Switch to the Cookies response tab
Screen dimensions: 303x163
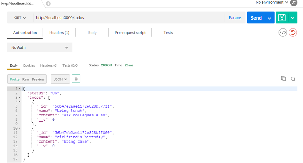[29, 65]
